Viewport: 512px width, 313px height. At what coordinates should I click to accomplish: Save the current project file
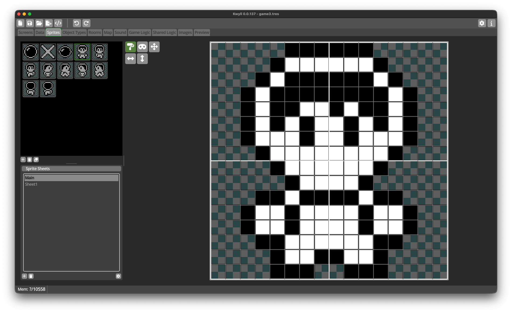[x=30, y=23]
